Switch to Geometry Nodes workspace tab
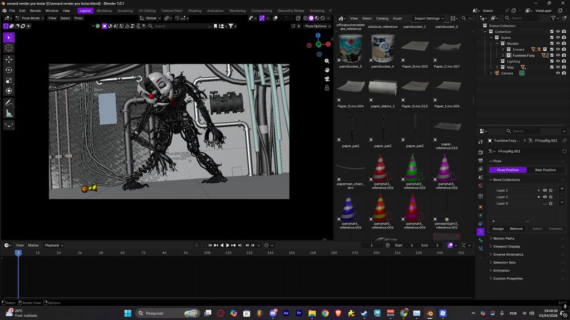Image resolution: width=570 pixels, height=320 pixels. point(291,11)
